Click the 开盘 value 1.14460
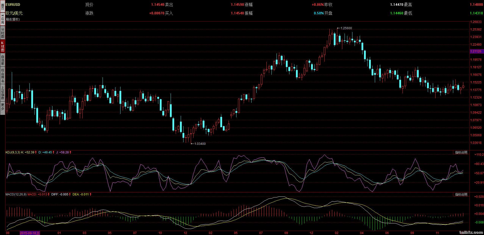 397,13
